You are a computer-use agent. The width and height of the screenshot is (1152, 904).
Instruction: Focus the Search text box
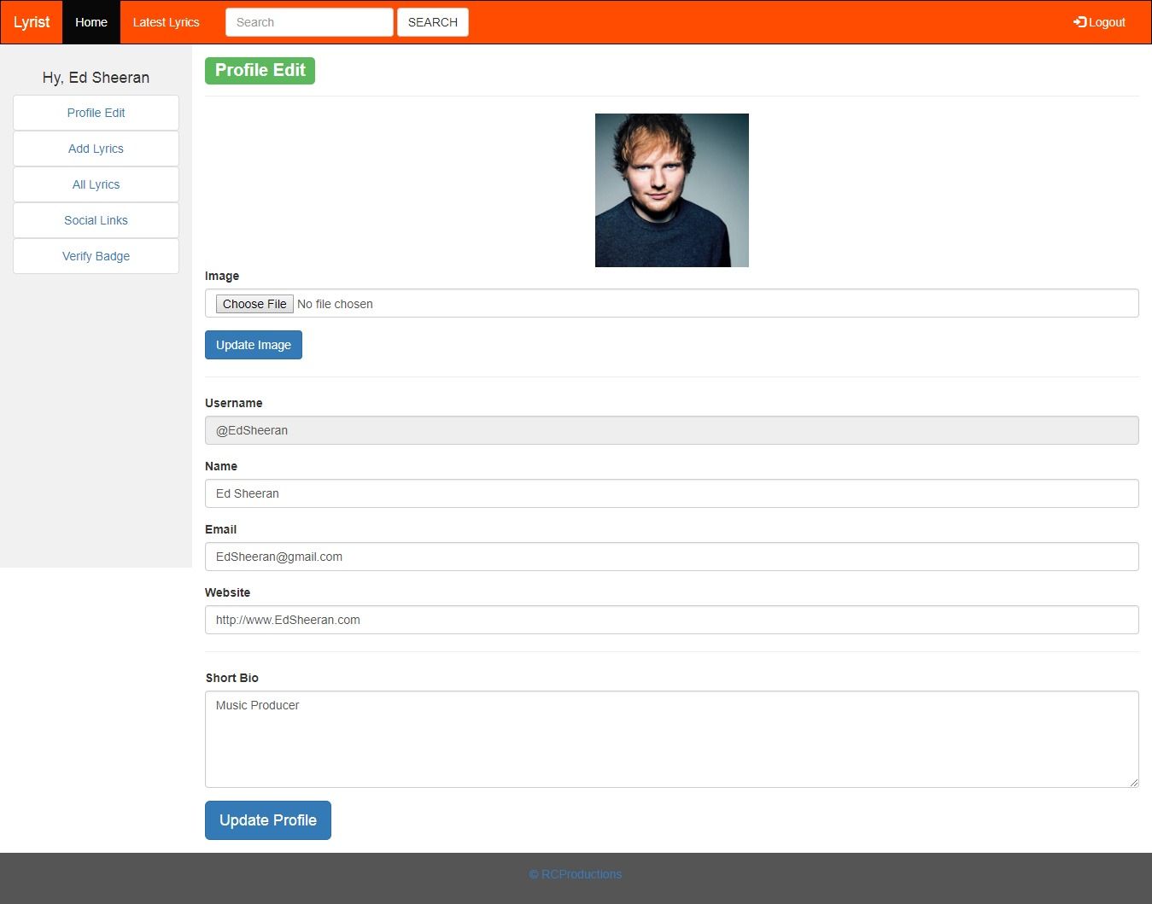point(309,22)
